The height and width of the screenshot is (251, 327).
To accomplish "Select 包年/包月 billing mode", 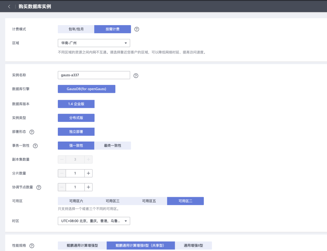I will click(76, 29).
